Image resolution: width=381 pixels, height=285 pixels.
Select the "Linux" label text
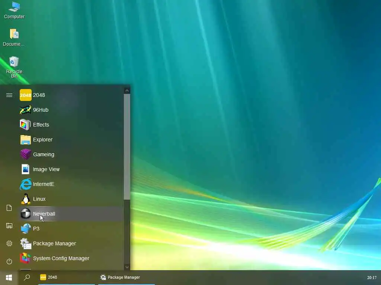(39, 199)
